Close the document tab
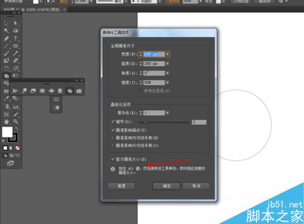304x224 pixels. (64, 9)
